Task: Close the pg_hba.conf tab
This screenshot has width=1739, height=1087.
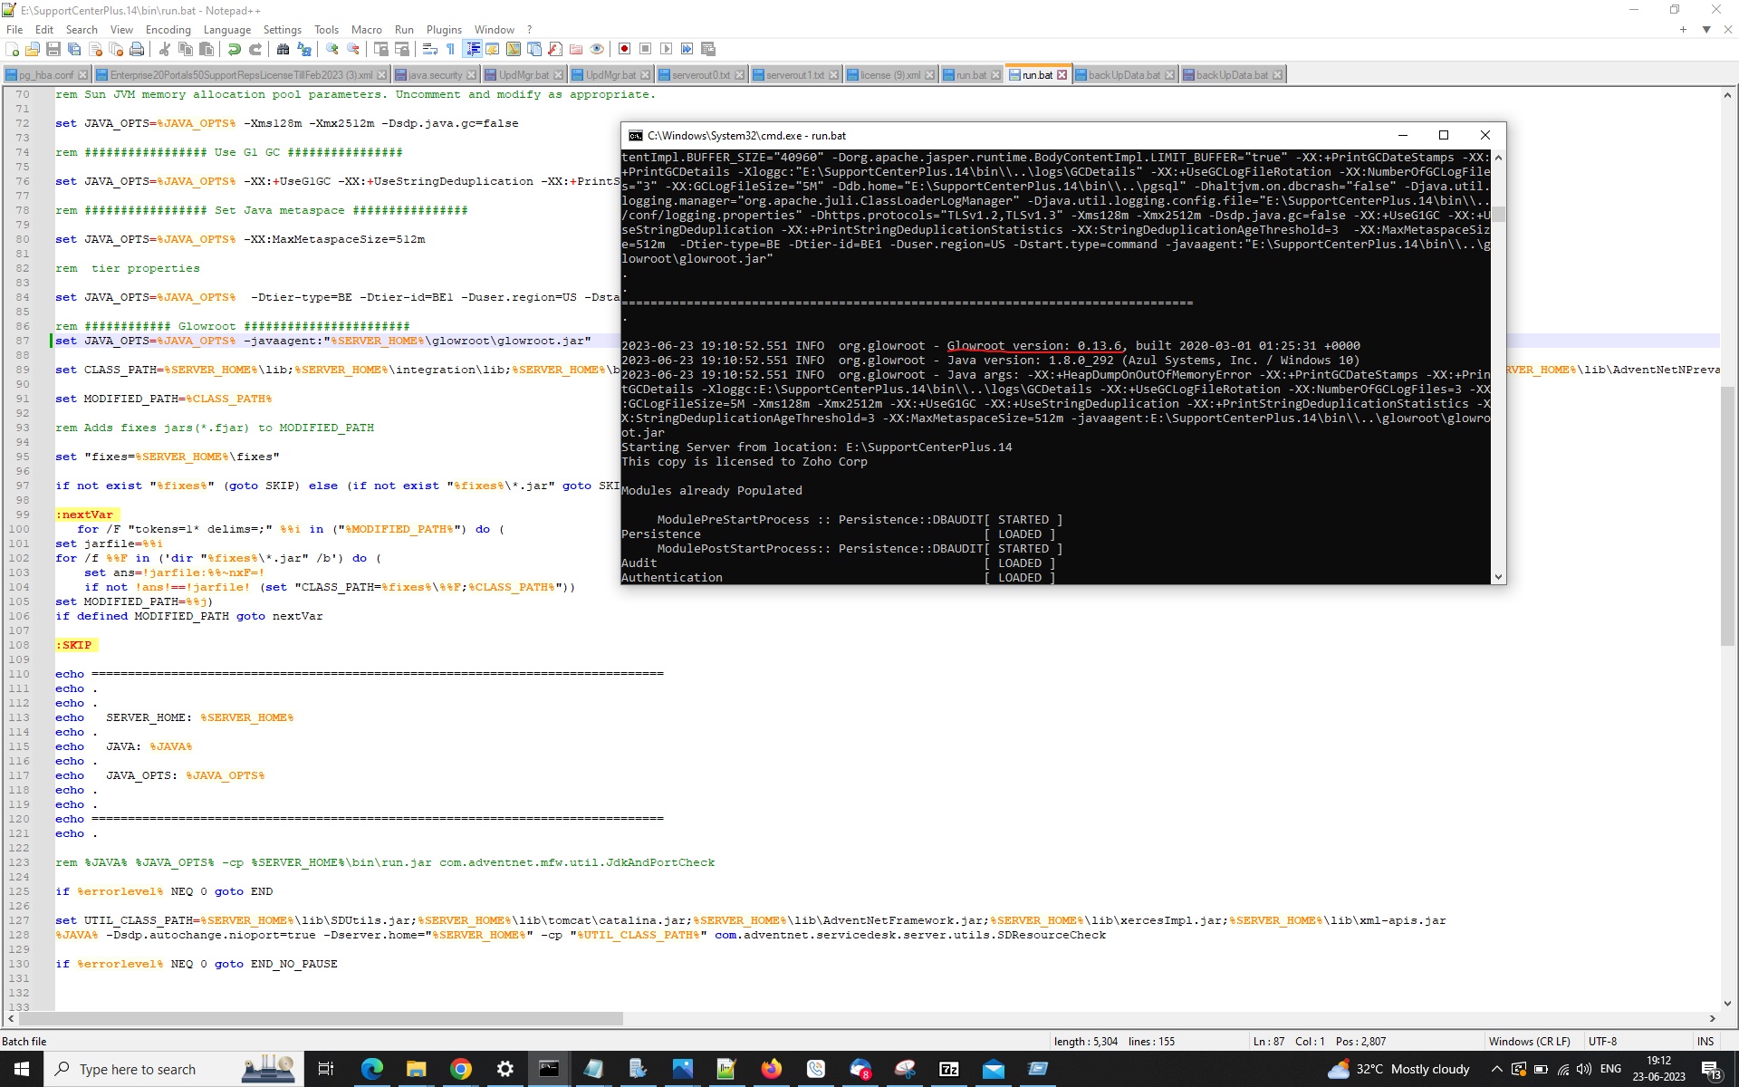Action: coord(83,75)
